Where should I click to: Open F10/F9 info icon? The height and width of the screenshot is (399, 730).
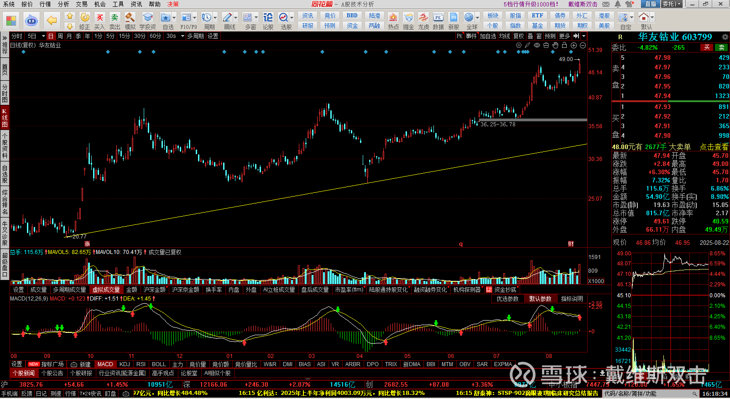click(x=186, y=17)
